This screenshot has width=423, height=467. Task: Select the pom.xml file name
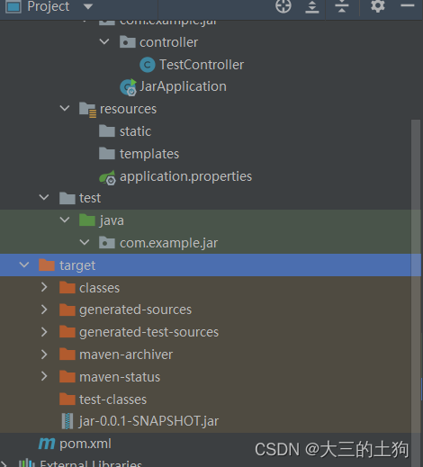coord(85,444)
